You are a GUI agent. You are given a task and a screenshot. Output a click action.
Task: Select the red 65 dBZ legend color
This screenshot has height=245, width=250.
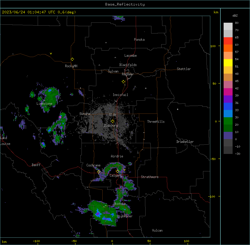pos(228,41)
